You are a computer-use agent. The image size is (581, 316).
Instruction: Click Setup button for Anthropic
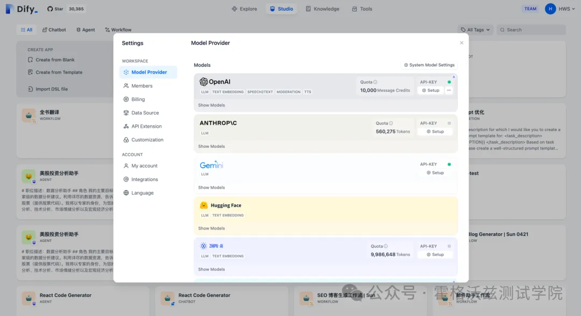pyautogui.click(x=435, y=131)
